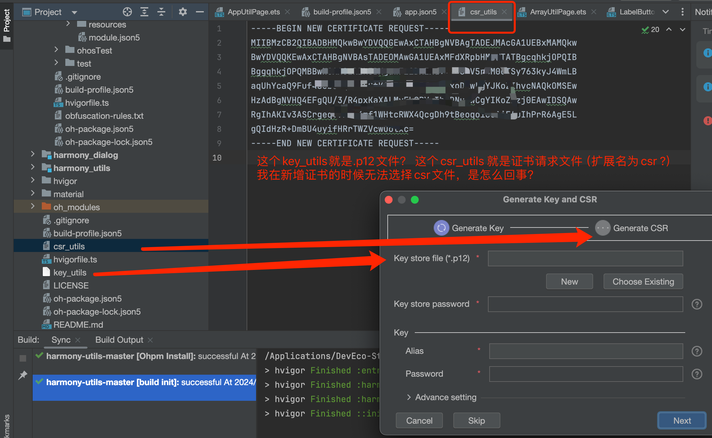Go to next highlighted problem arrow
This screenshot has height=438, width=712.
coord(683,29)
